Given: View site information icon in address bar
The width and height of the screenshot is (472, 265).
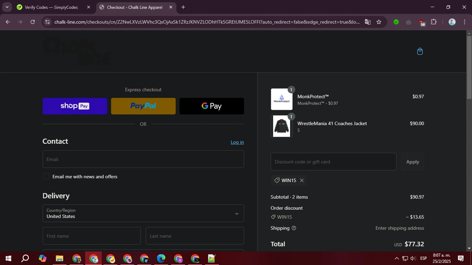Looking at the screenshot, I should click(x=48, y=22).
